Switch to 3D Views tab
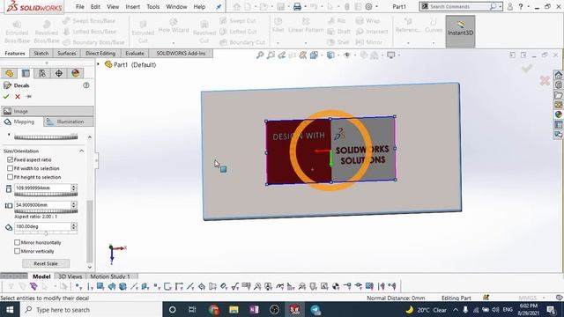This screenshot has height=317, width=564. pos(70,276)
